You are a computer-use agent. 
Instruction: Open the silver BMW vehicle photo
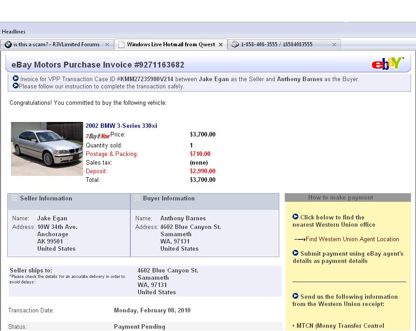47,149
